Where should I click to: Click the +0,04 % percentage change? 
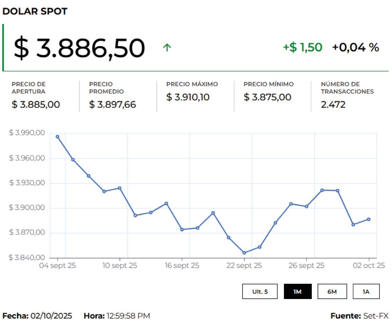coord(355,47)
